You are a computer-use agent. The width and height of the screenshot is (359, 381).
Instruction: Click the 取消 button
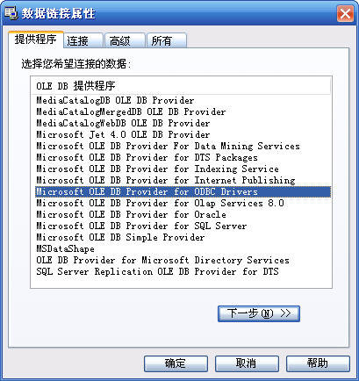247,363
